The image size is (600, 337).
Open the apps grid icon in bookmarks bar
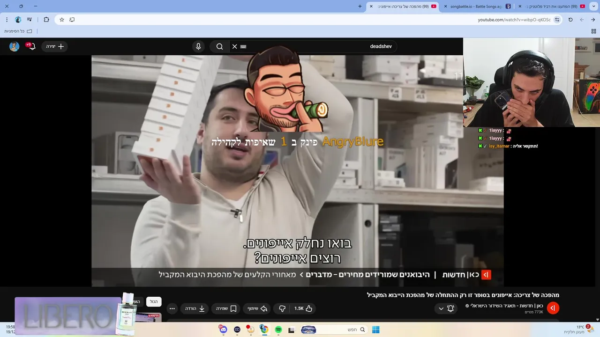coord(593,31)
